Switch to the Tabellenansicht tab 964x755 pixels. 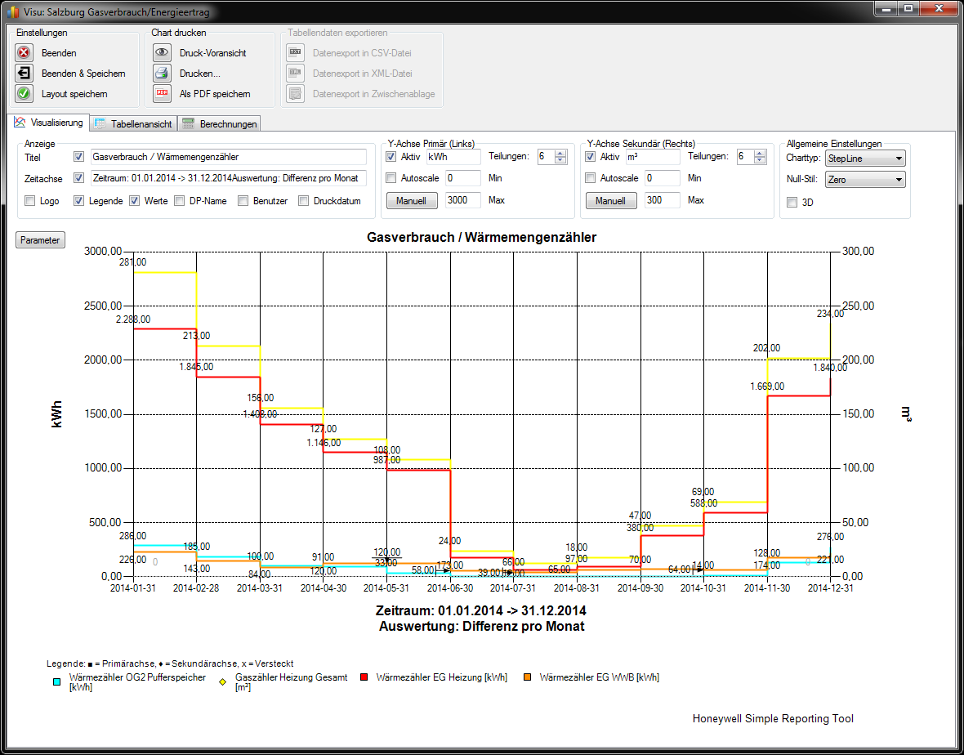tap(134, 123)
